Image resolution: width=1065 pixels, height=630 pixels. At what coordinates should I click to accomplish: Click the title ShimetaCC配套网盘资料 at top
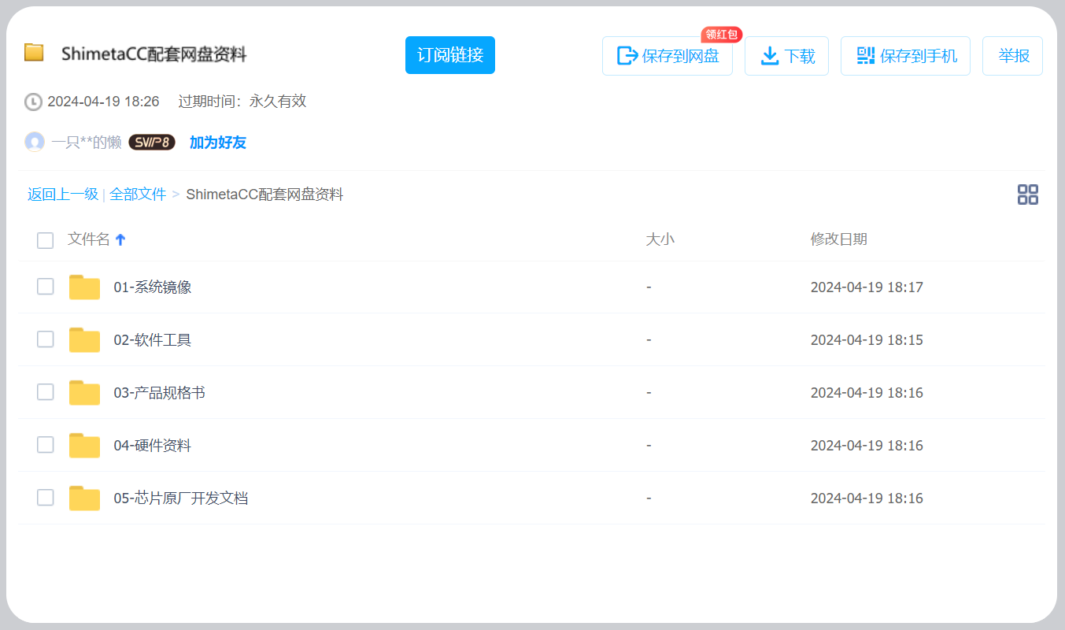point(154,54)
